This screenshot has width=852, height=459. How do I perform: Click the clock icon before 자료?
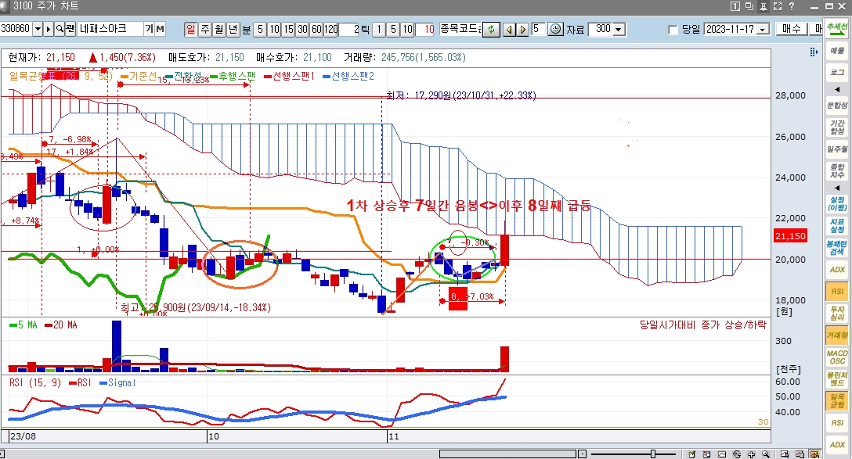pos(555,29)
